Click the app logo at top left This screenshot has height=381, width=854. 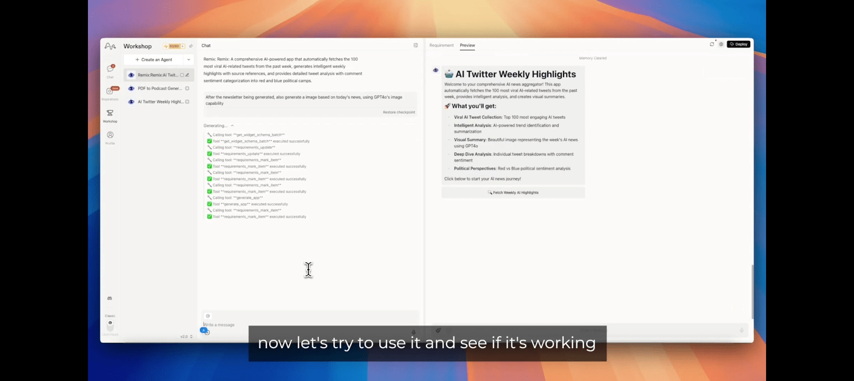pyautogui.click(x=110, y=46)
